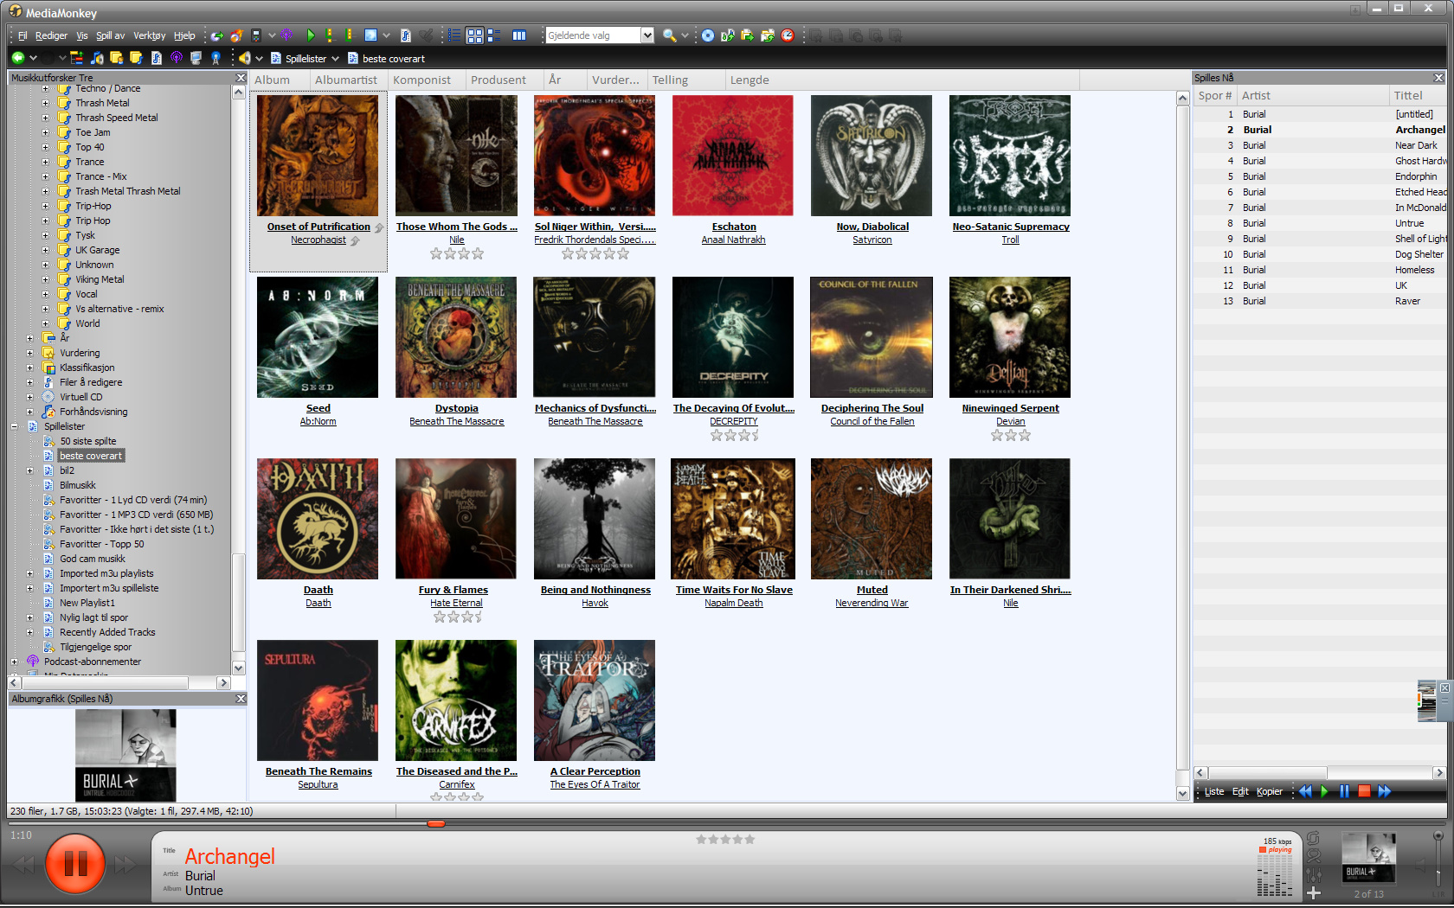Click the Kopier button in Spilles Nå
This screenshot has width=1454, height=908.
[x=1270, y=791]
